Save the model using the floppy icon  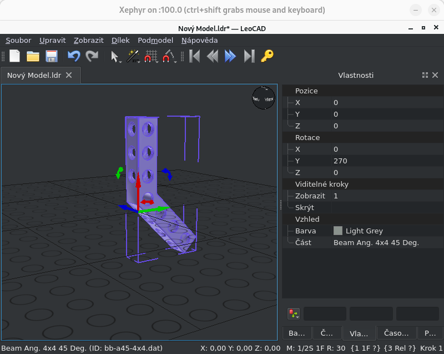[x=52, y=56]
